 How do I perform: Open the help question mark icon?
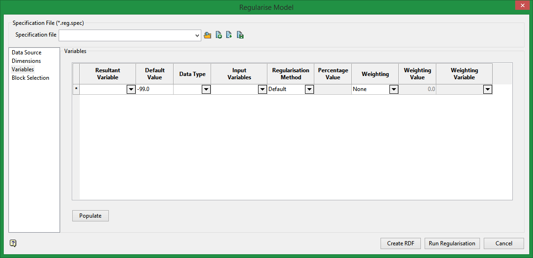pyautogui.click(x=13, y=243)
